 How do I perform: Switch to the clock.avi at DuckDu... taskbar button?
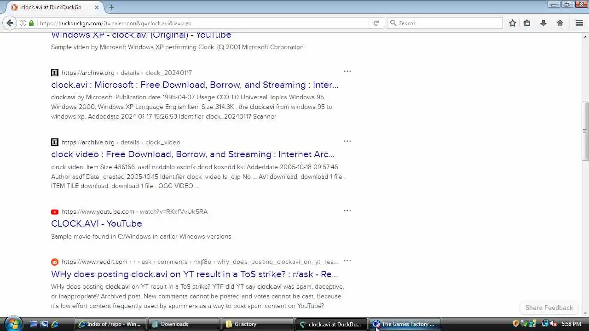pos(331,324)
